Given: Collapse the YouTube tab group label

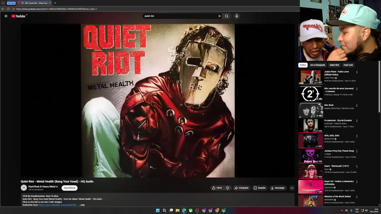Looking at the screenshot, I should (11, 3).
